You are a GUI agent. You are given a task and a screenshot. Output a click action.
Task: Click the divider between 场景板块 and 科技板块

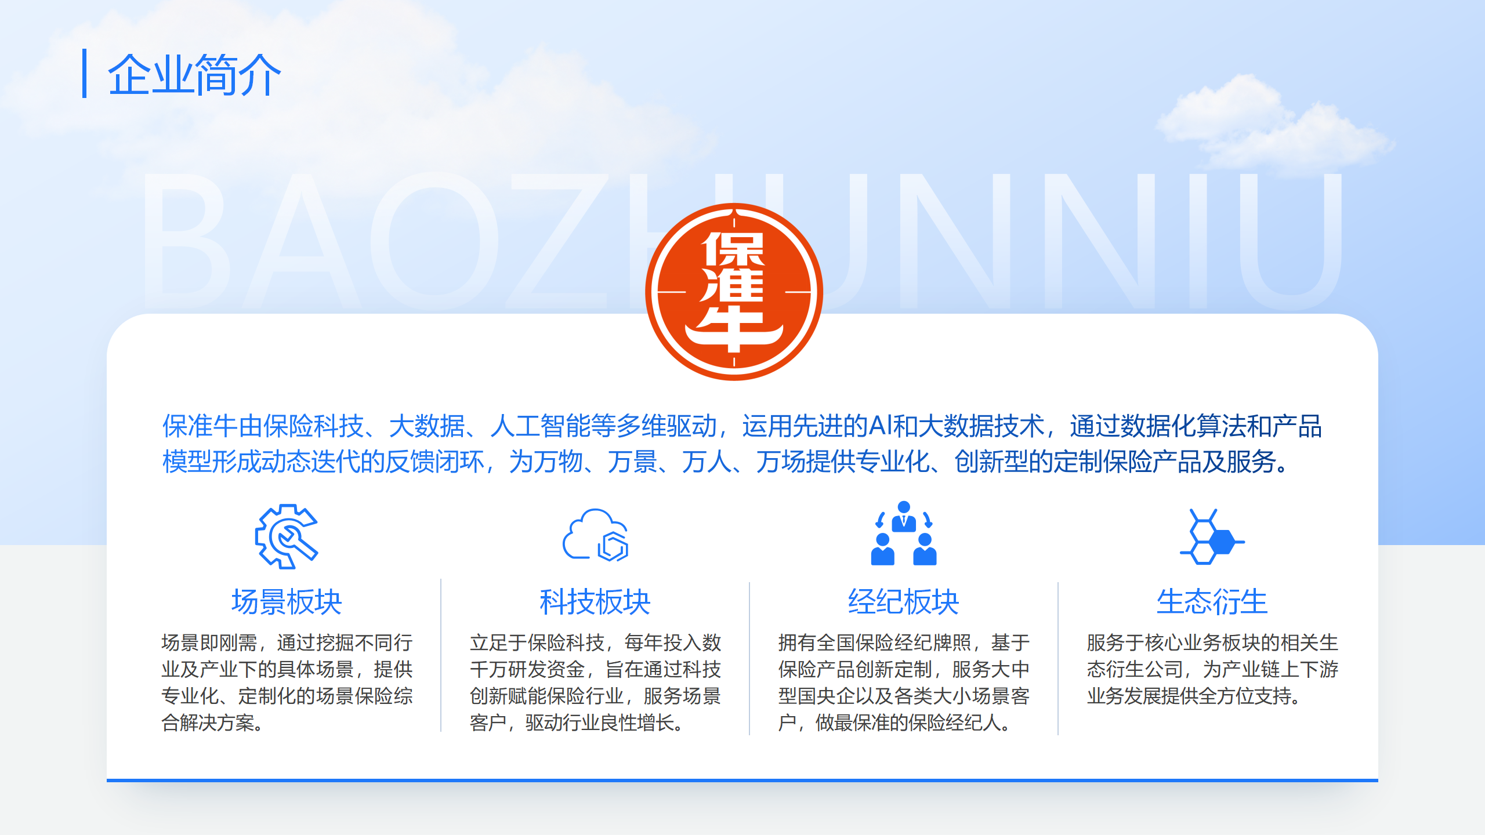[441, 655]
